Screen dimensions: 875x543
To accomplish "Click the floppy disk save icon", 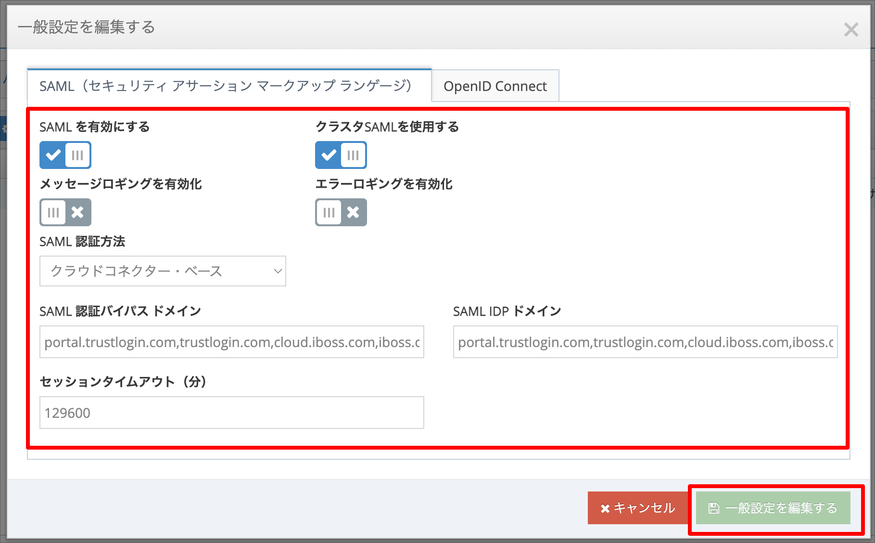I will click(x=714, y=508).
